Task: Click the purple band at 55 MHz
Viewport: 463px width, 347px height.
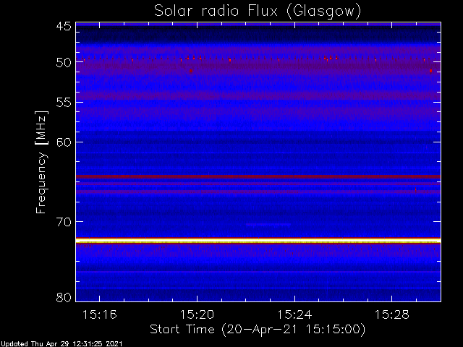Action: [258, 95]
